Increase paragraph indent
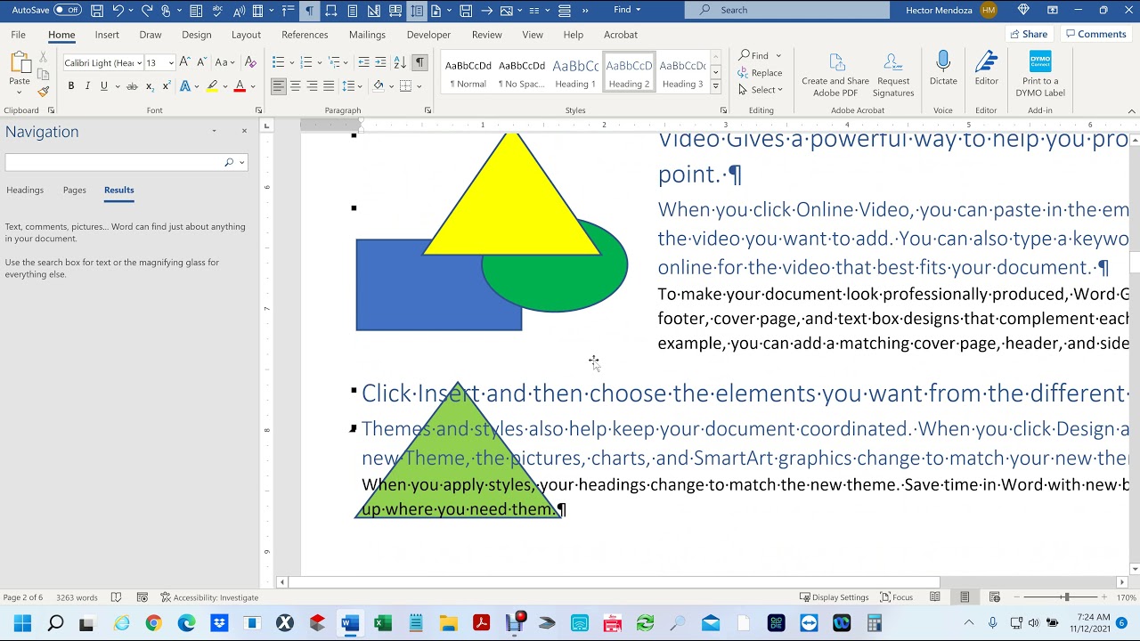This screenshot has width=1140, height=641. pyautogui.click(x=380, y=62)
